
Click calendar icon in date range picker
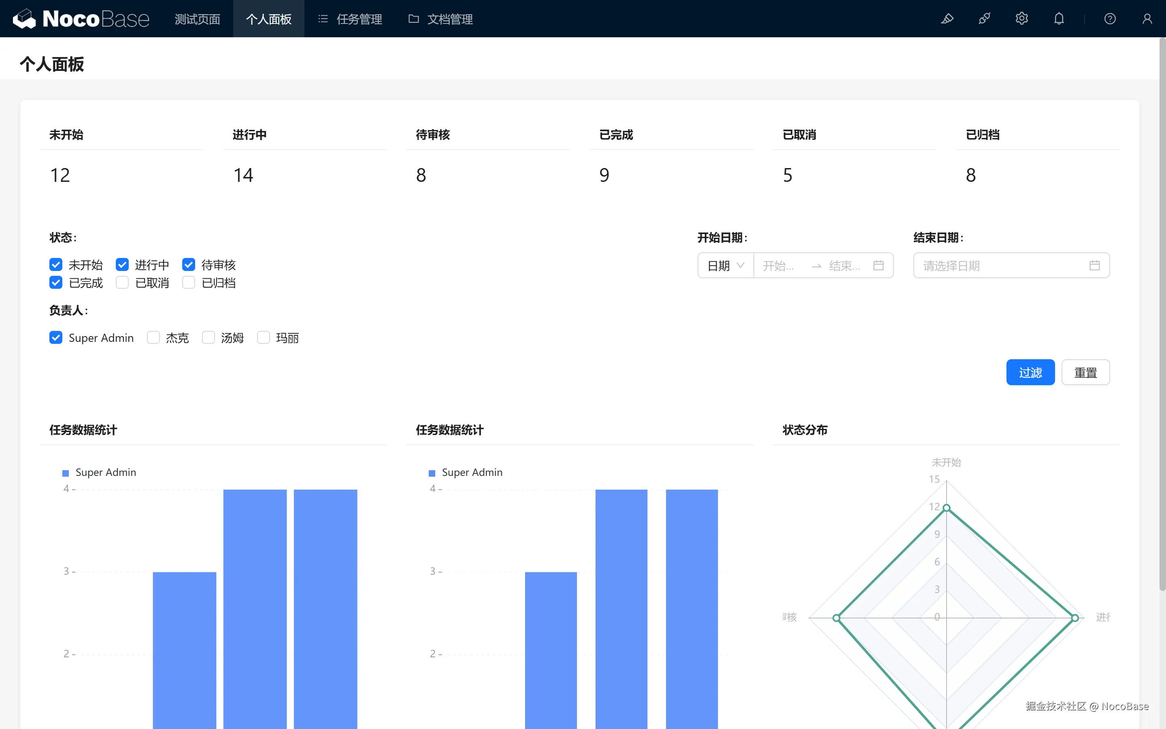[878, 266]
